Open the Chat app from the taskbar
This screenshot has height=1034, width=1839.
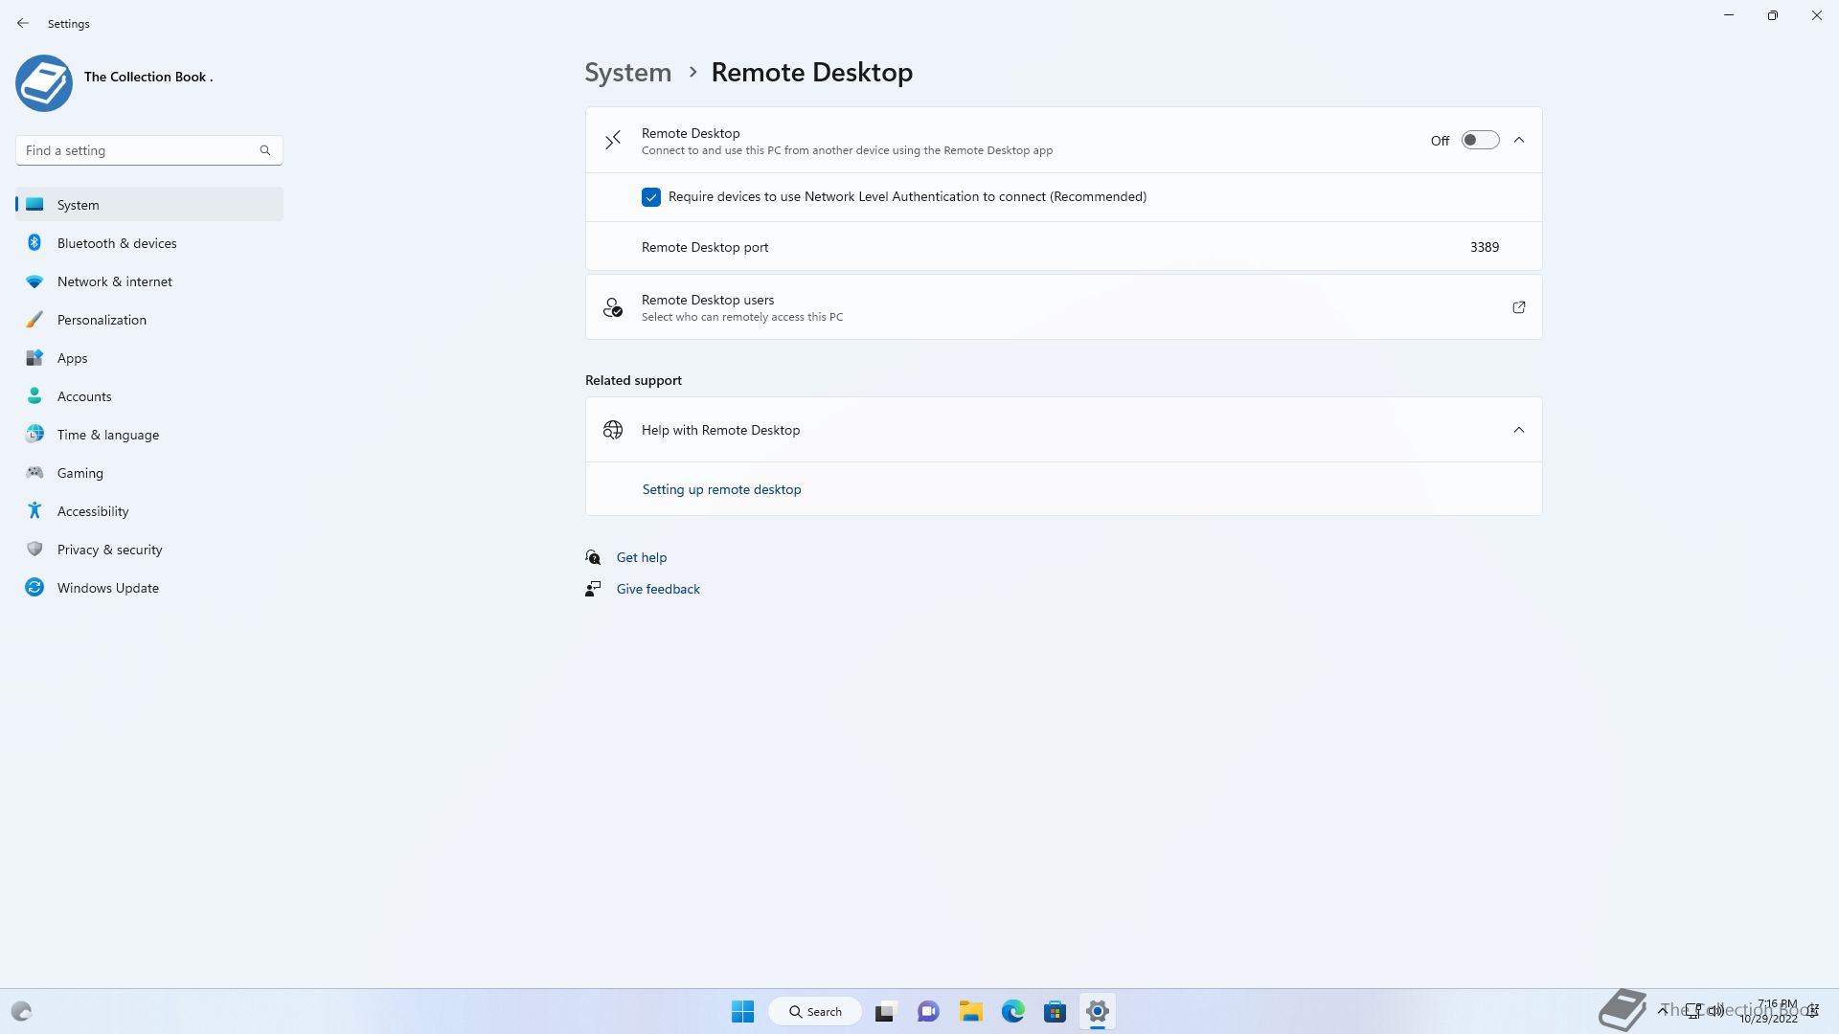click(x=927, y=1011)
